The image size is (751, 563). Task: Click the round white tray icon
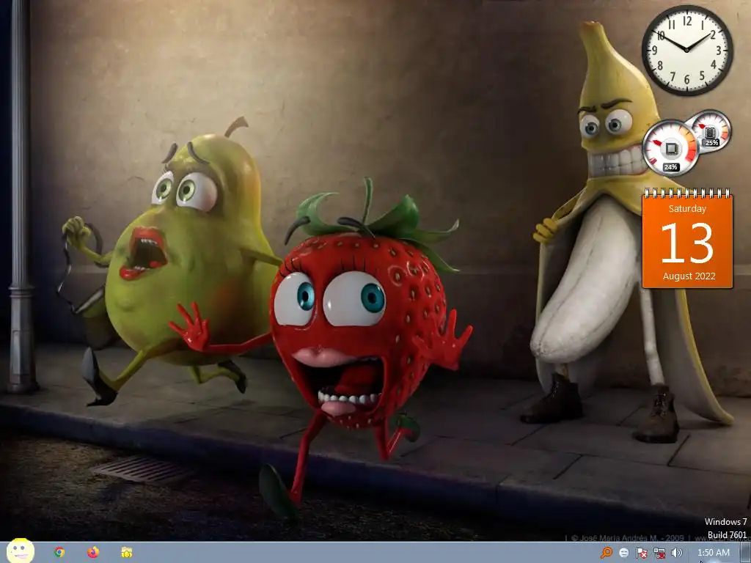point(623,553)
